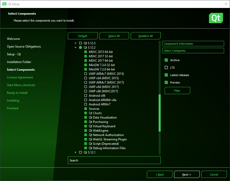The height and width of the screenshot is (181, 230).
Task: Expand the Qt 5.12.1 tree node
Action: coord(75,152)
